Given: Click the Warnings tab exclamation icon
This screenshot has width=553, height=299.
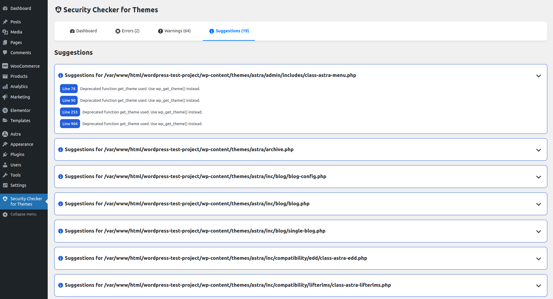Looking at the screenshot, I should click(160, 31).
